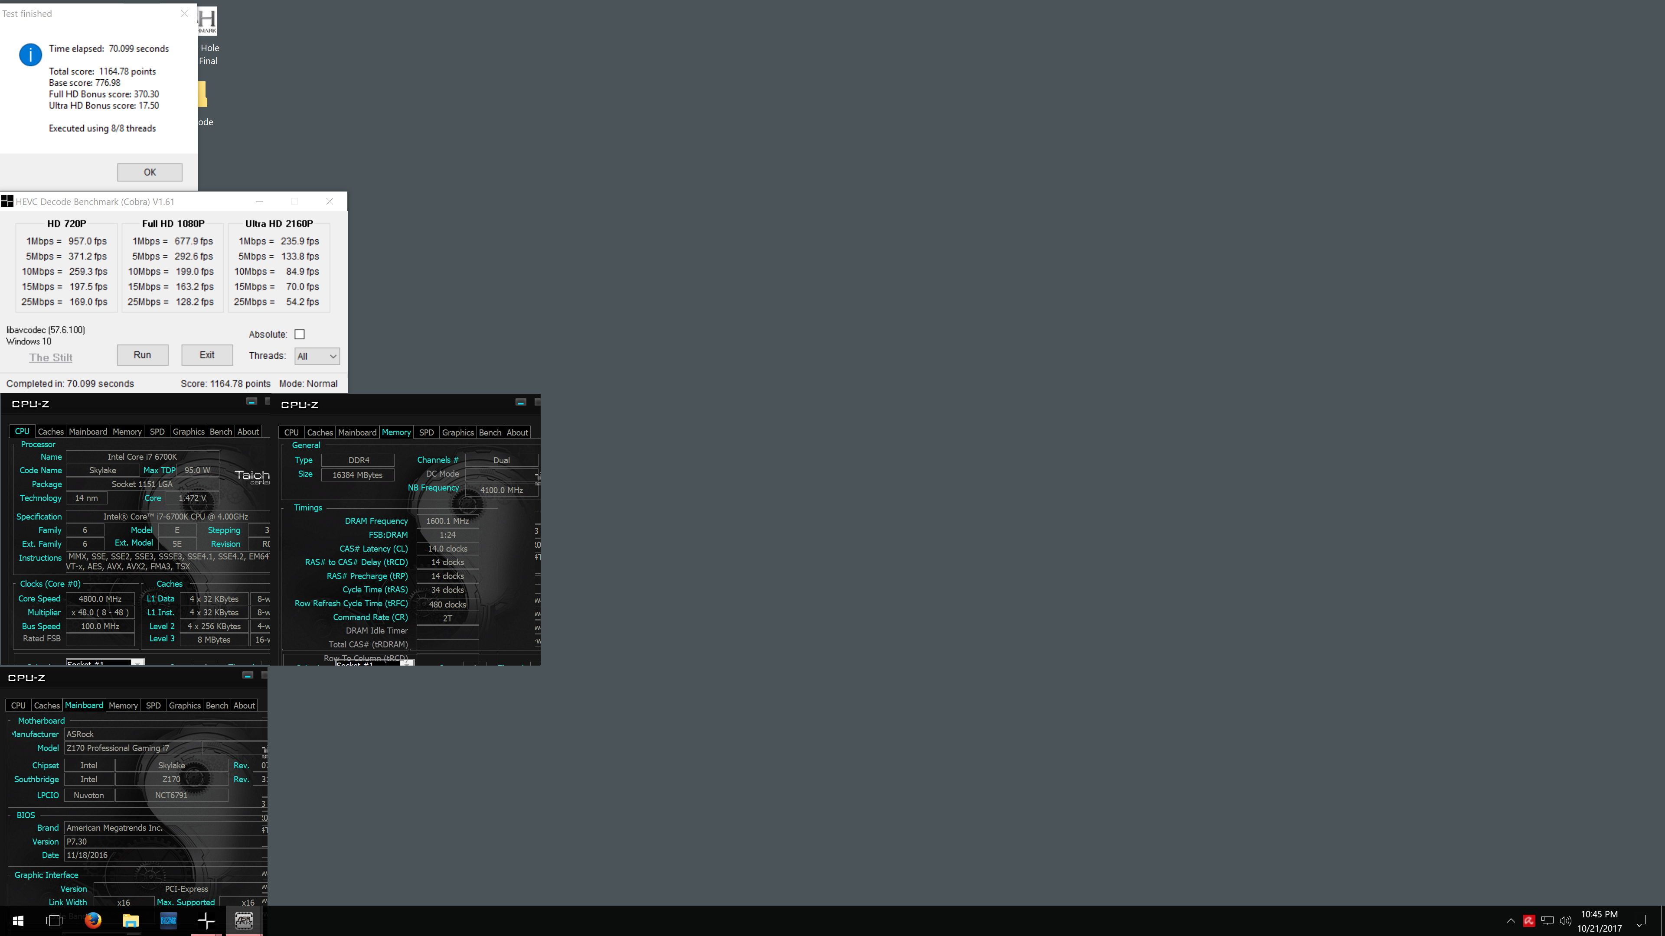
Task: Minimize the CPU-Z memory window
Action: 520,402
